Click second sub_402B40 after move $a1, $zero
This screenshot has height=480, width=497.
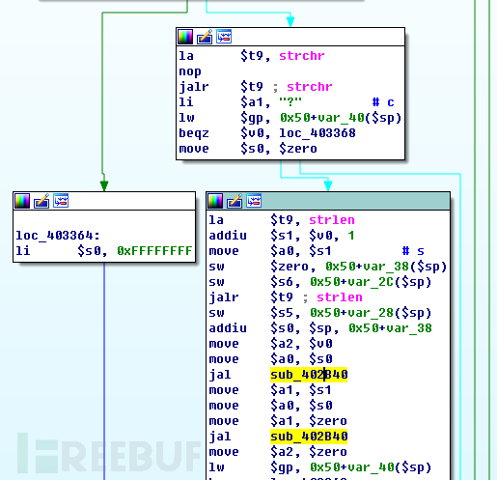point(309,437)
